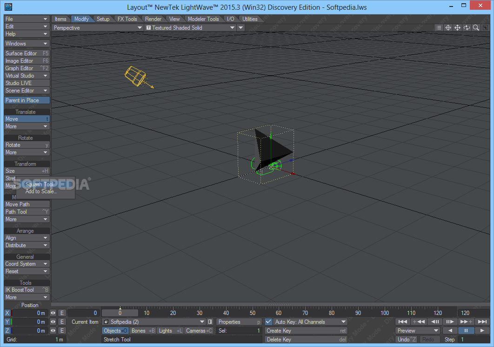This screenshot has height=347, width=494.
Task: Jump to last frame transport button
Action: [482, 321]
